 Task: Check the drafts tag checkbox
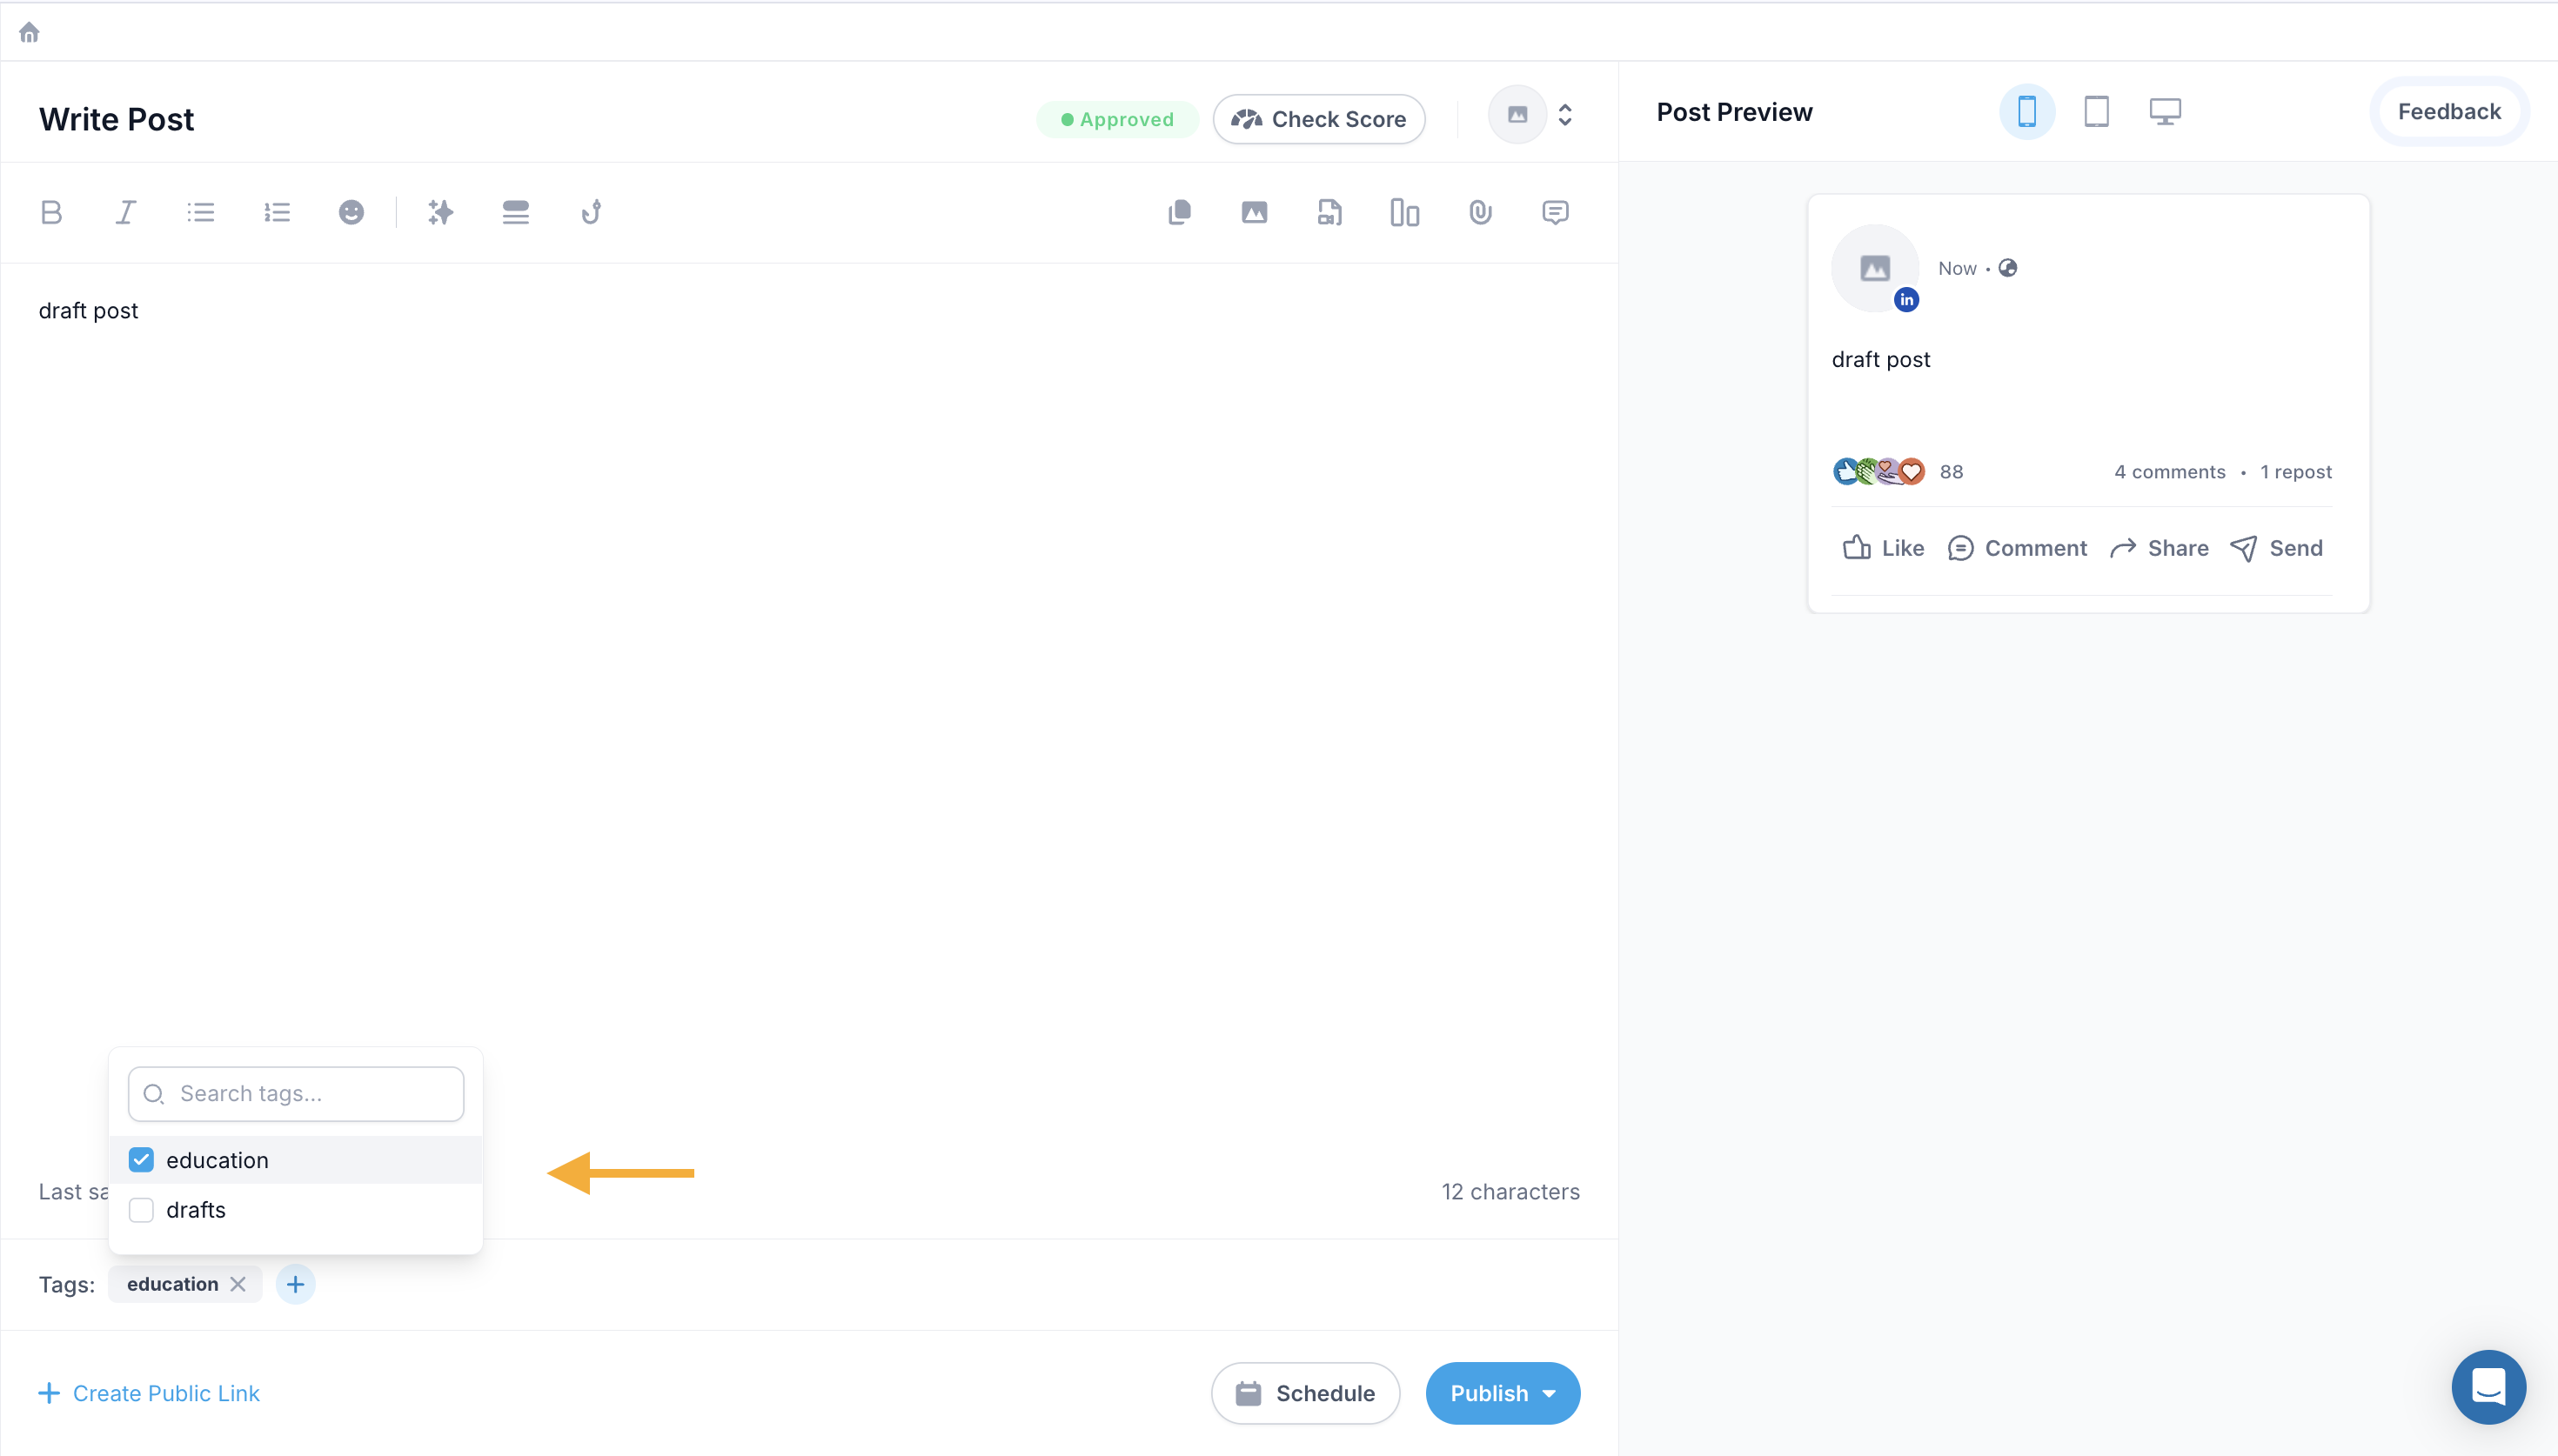click(x=141, y=1210)
